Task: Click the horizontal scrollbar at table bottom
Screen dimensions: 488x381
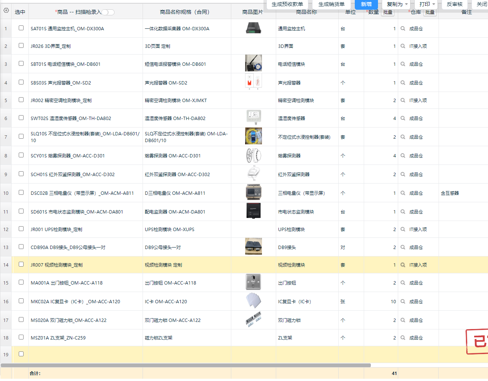Action: coord(186,365)
